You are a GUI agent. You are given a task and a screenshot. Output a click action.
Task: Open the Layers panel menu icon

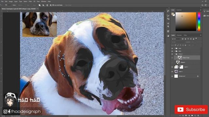click(x=201, y=35)
